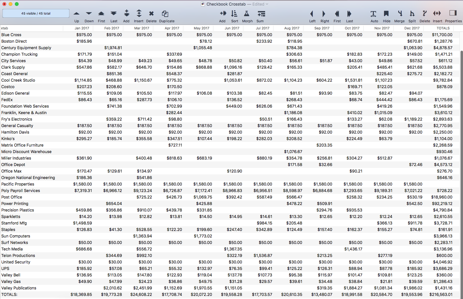
Task: Open the Sort tool
Action: pyautogui.click(x=234, y=13)
